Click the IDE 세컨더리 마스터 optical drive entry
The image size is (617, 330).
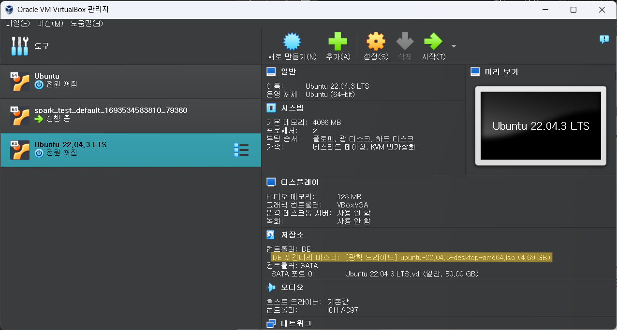tap(411, 258)
